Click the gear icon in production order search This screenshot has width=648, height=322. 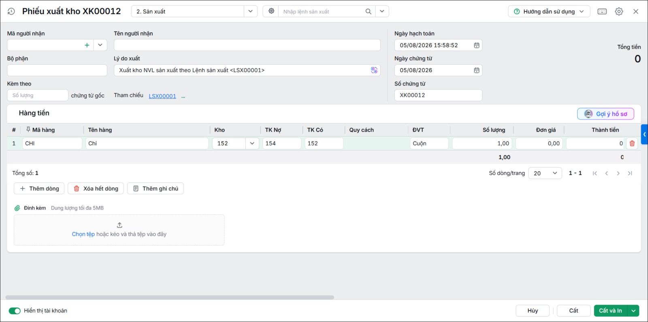pos(271,11)
